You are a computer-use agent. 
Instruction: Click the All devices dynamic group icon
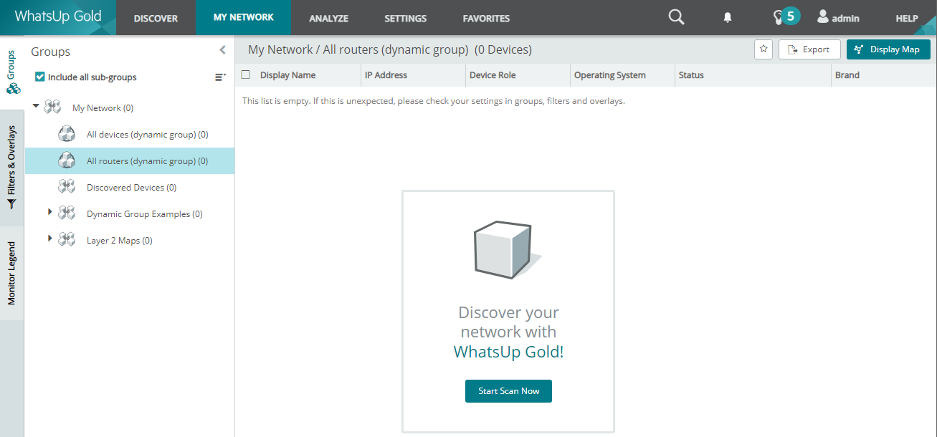point(67,135)
